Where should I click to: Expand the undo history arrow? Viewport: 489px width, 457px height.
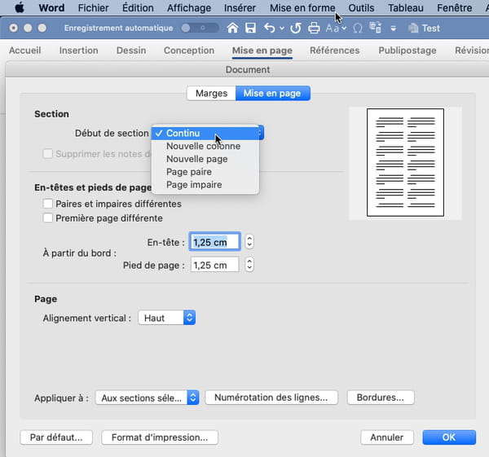tap(282, 29)
